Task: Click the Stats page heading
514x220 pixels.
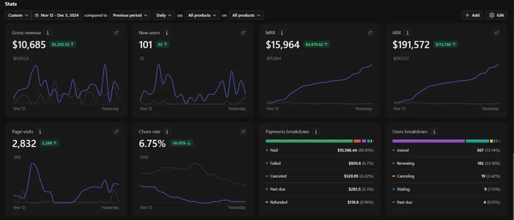Action: click(11, 3)
